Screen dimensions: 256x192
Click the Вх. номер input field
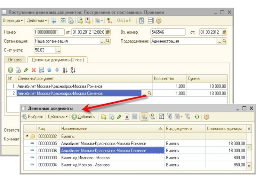coord(168,32)
